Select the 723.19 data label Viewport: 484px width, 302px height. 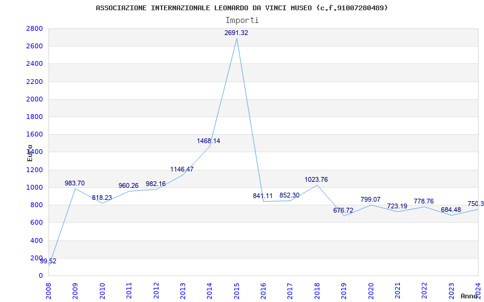pyautogui.click(x=397, y=207)
